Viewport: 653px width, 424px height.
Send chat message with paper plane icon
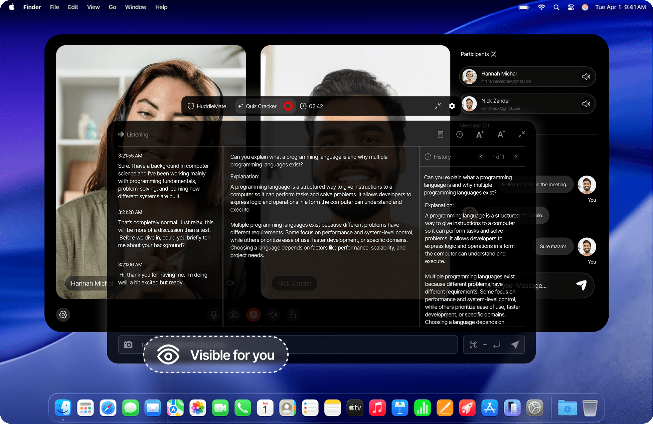(582, 285)
